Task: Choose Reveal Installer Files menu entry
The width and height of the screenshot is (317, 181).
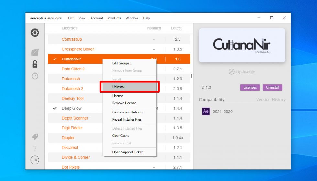Action: coord(129,119)
